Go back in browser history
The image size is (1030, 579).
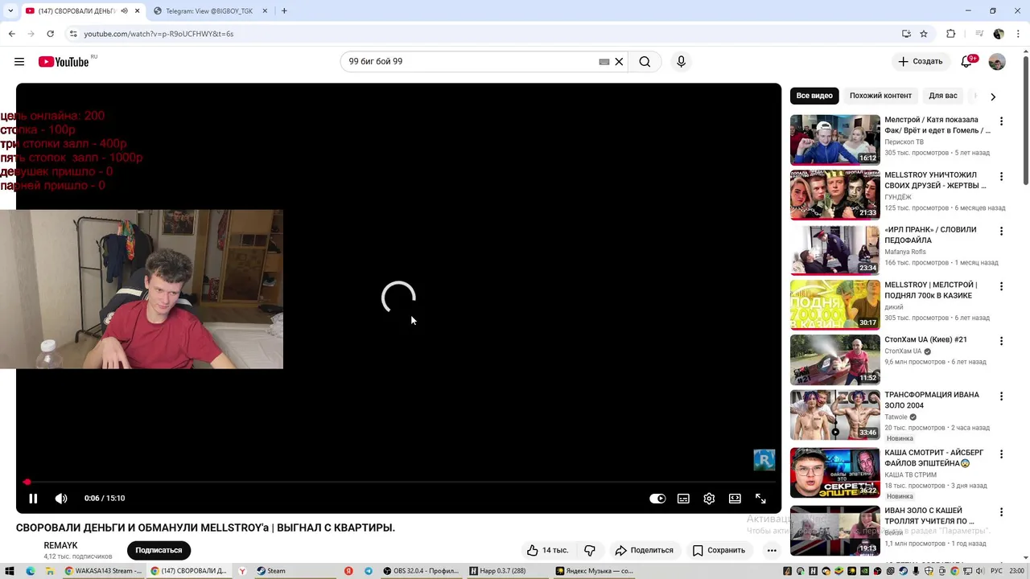coord(11,34)
